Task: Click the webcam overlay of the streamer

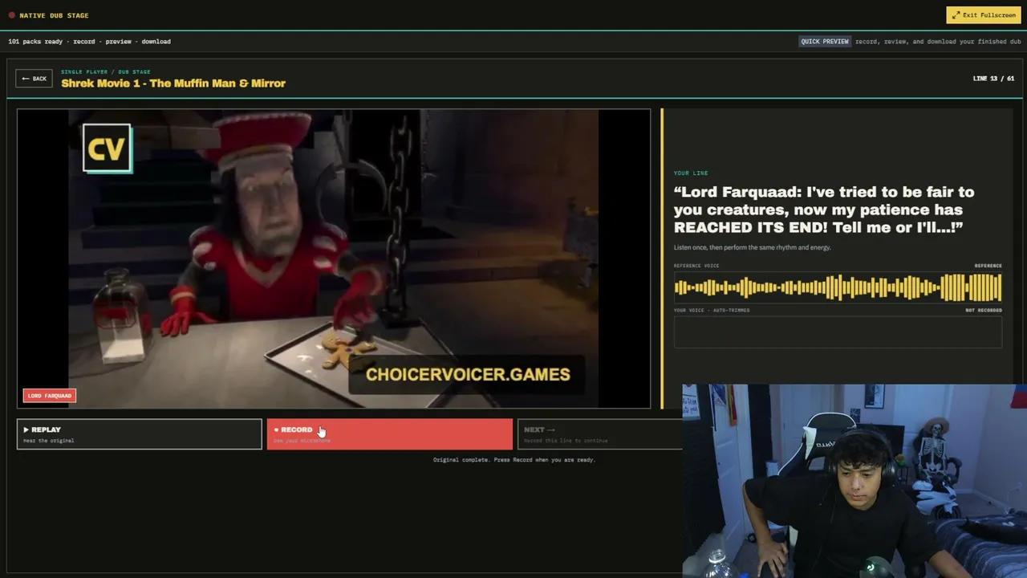Action: (854, 481)
